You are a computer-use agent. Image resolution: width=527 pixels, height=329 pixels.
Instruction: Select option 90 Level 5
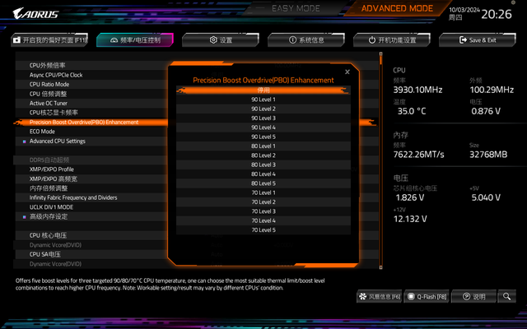[263, 137]
